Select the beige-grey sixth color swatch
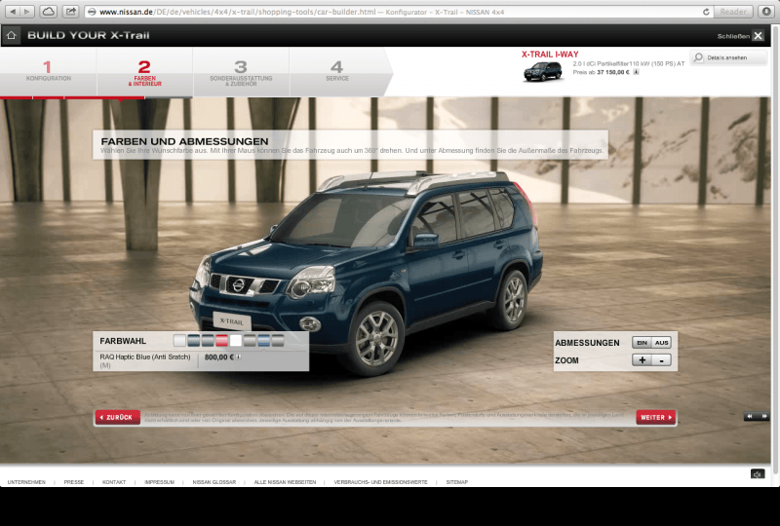This screenshot has width=780, height=526. tap(250, 341)
